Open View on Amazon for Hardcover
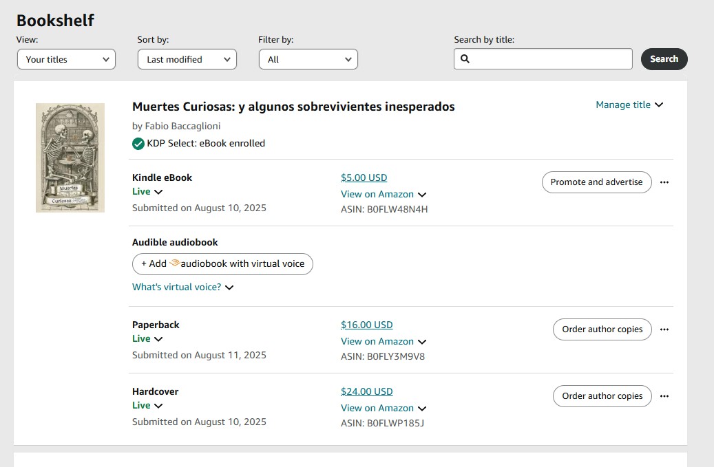 click(384, 408)
